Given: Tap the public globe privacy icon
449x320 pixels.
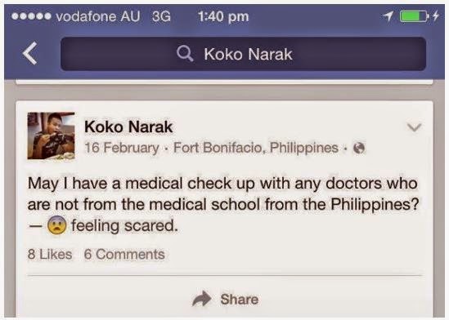Looking at the screenshot, I should (x=359, y=149).
